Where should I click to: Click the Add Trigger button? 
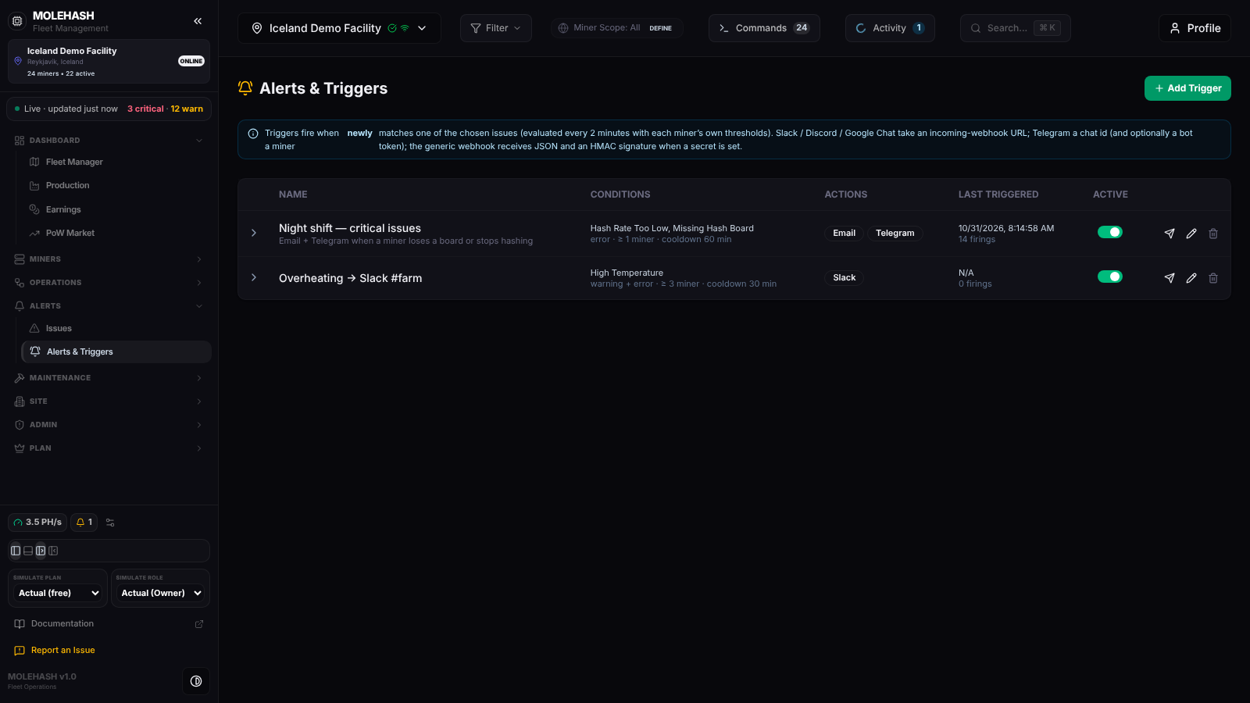[x=1187, y=88]
